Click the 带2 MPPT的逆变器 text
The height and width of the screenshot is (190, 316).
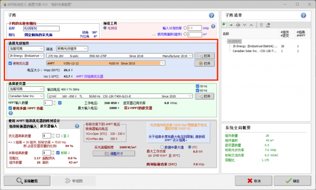tap(138, 108)
